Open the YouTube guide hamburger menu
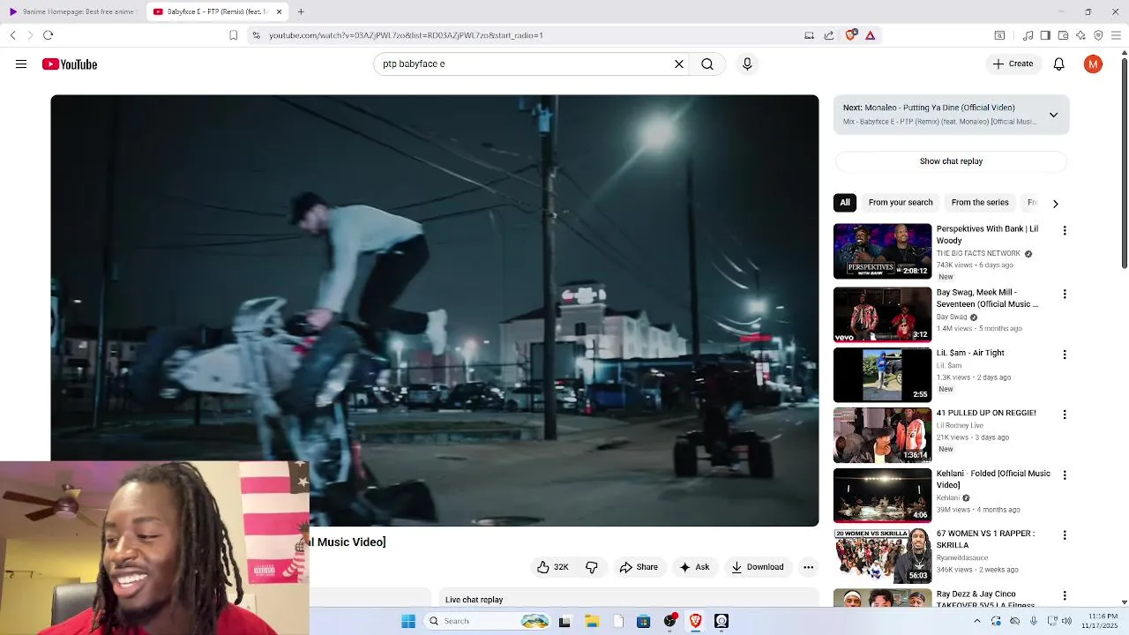Screen dimensions: 1129x635 pos(21,64)
